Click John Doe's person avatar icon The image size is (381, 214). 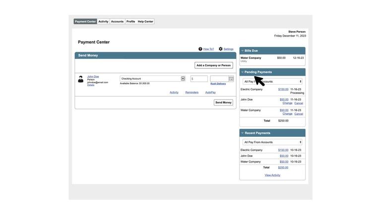coord(81,79)
